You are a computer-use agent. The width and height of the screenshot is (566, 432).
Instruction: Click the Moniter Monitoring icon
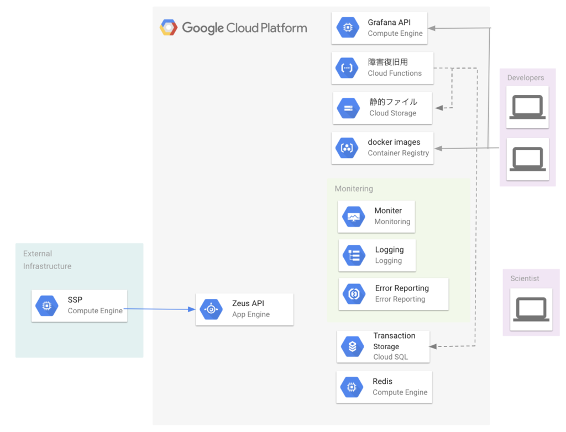(353, 217)
